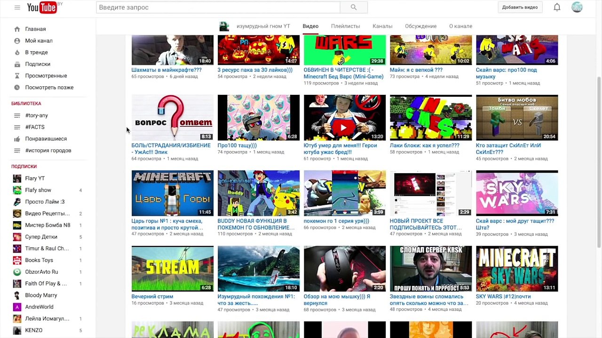Open Изумрудный похождения №1 video title
Viewport: 602px width, 338px height.
tap(256, 300)
